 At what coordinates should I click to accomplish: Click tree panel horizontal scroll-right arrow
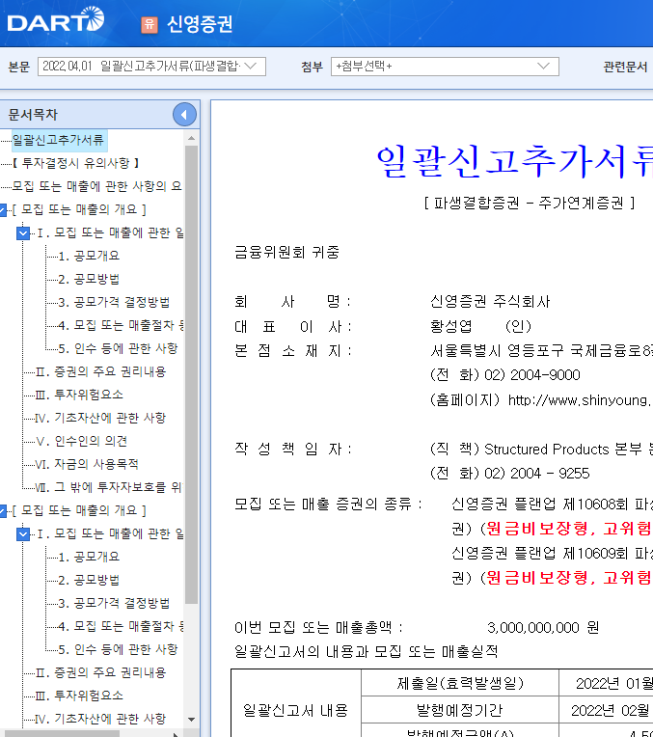(176, 734)
